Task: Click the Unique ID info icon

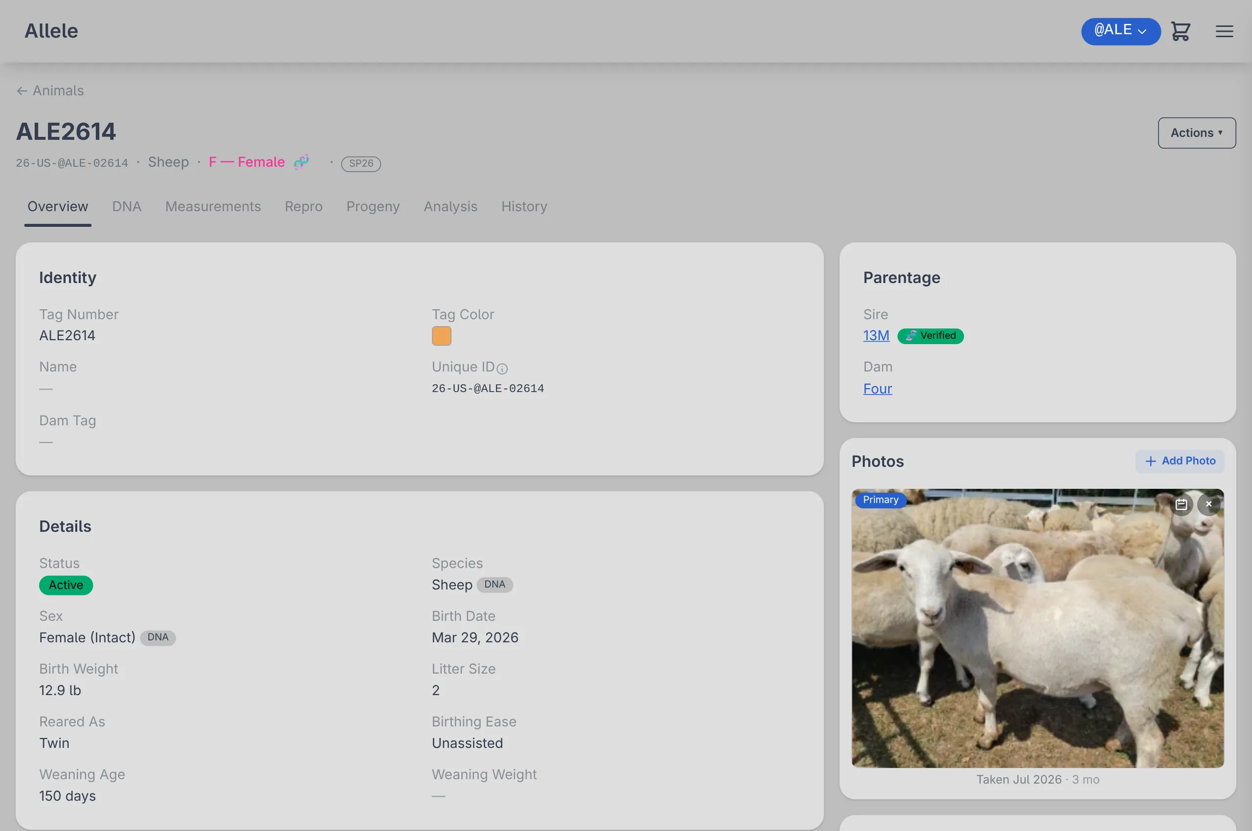Action: pyautogui.click(x=502, y=369)
